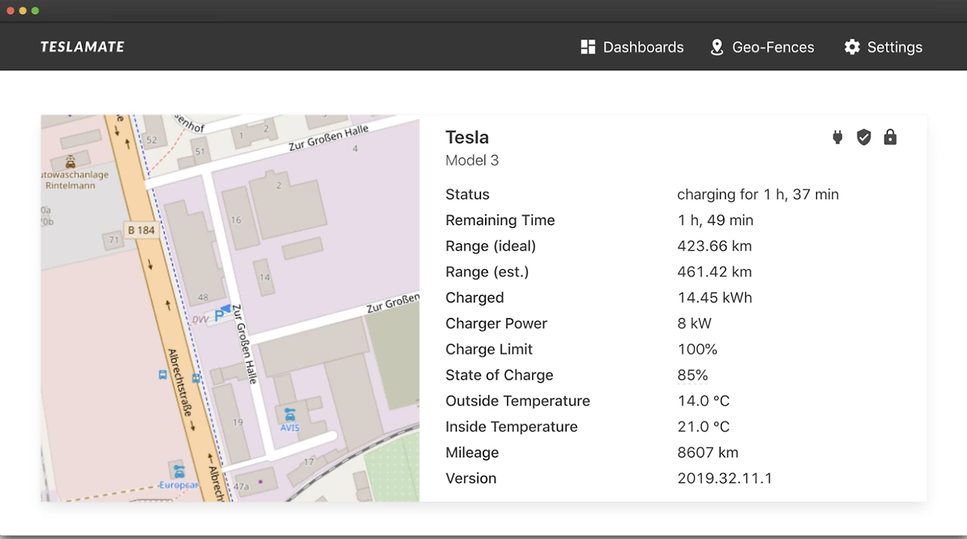Click the estimated range value 461.42 km
This screenshot has height=539, width=967.
click(x=715, y=272)
